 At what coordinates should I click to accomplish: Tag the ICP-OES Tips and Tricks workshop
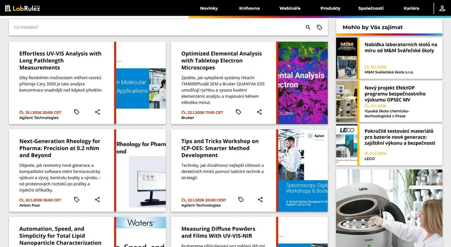point(241,200)
